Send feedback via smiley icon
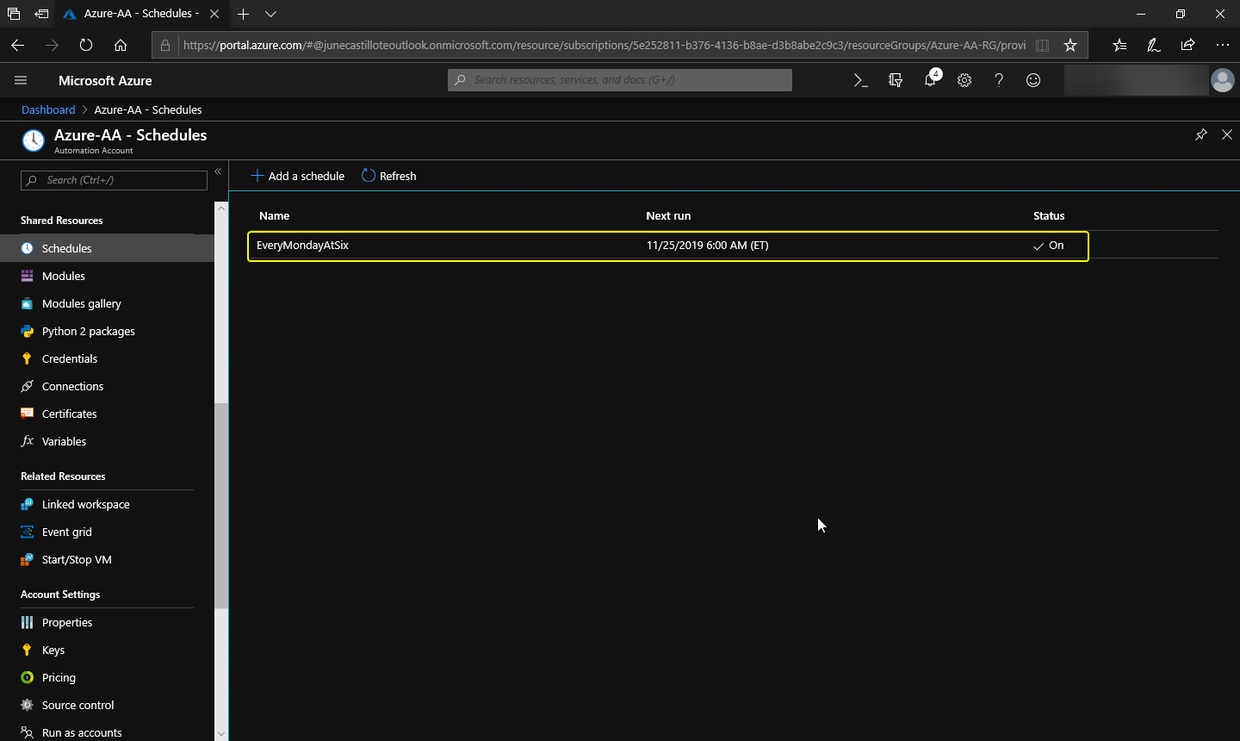 click(x=1033, y=80)
